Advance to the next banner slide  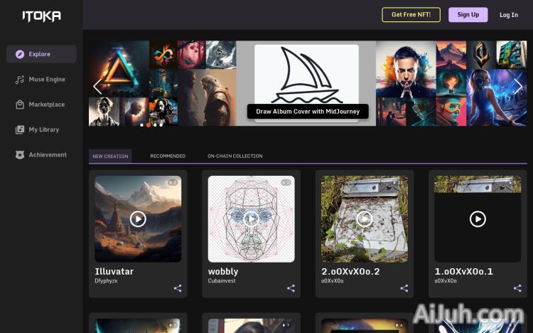(x=518, y=87)
